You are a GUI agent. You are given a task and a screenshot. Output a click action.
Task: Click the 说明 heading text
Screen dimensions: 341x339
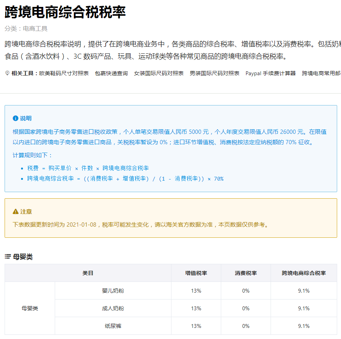(x=26, y=118)
